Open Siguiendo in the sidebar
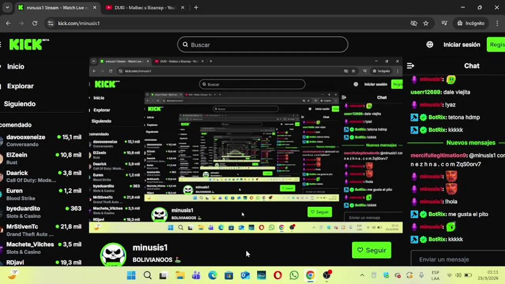The image size is (505, 284). pos(20,104)
